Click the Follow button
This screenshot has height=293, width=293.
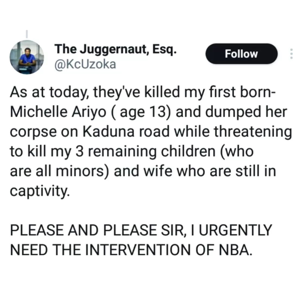[x=241, y=54]
